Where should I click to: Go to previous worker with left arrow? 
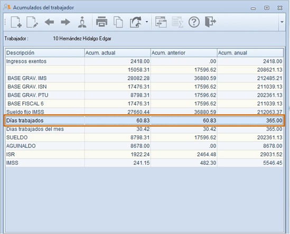[49, 22]
